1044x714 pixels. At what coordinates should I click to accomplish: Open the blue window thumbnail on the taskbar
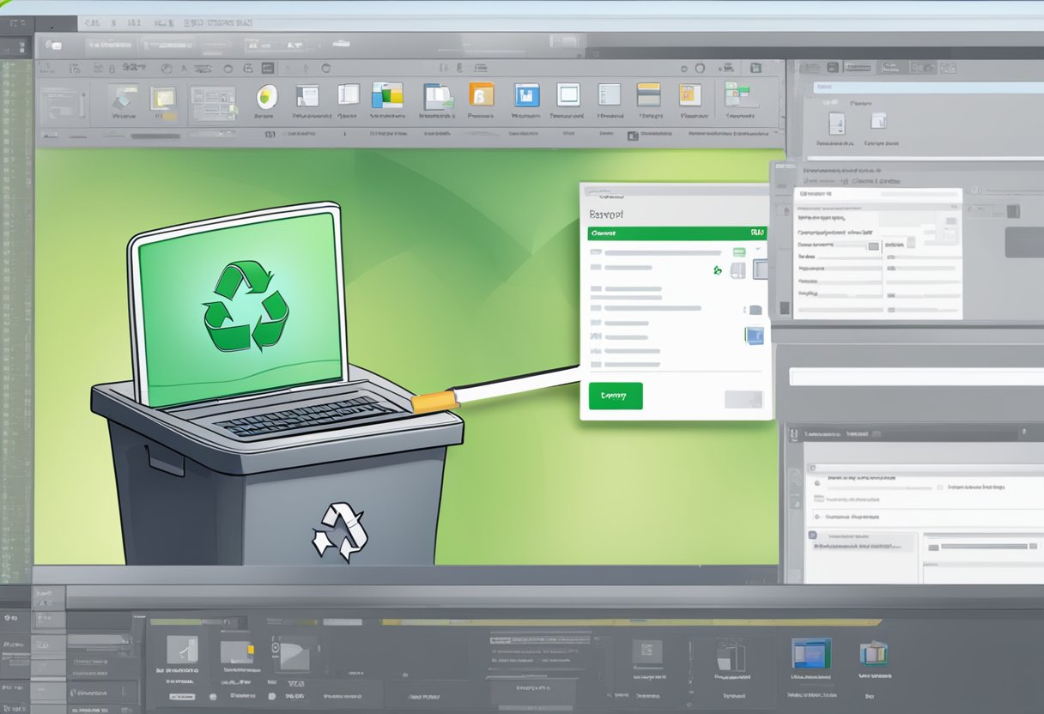(811, 653)
